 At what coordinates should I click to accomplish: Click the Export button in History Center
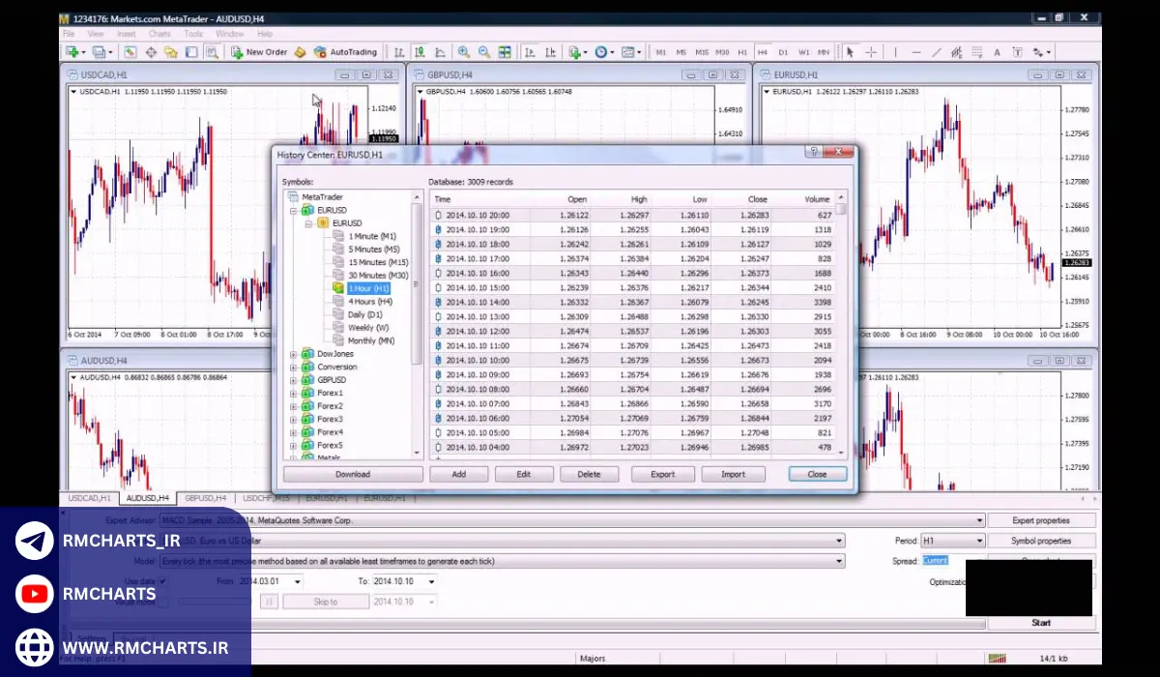662,474
